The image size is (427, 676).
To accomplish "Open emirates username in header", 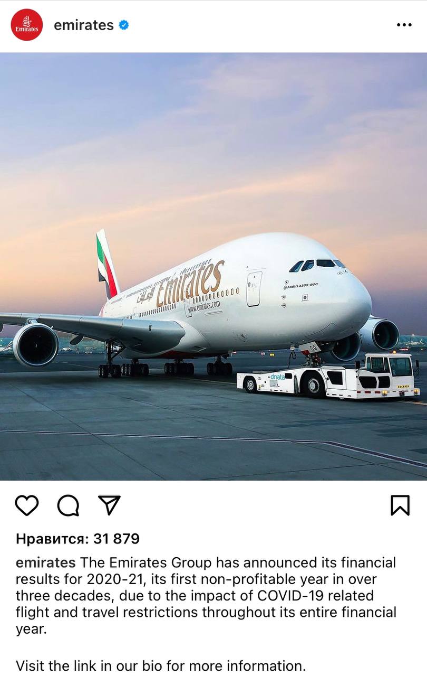I will coord(84,25).
